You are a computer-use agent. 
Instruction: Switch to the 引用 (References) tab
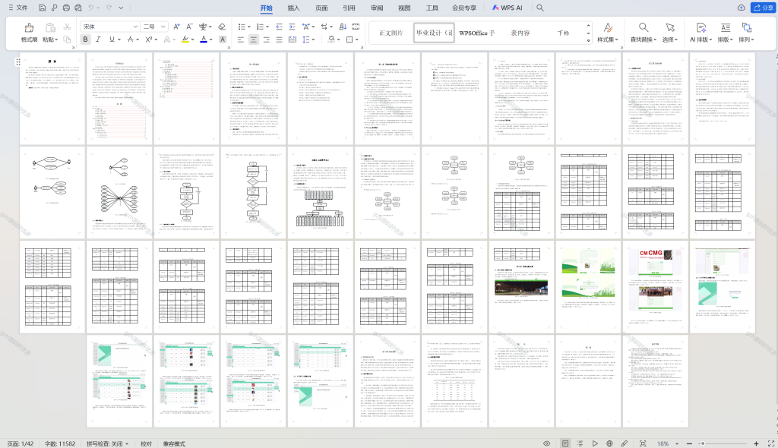click(349, 8)
